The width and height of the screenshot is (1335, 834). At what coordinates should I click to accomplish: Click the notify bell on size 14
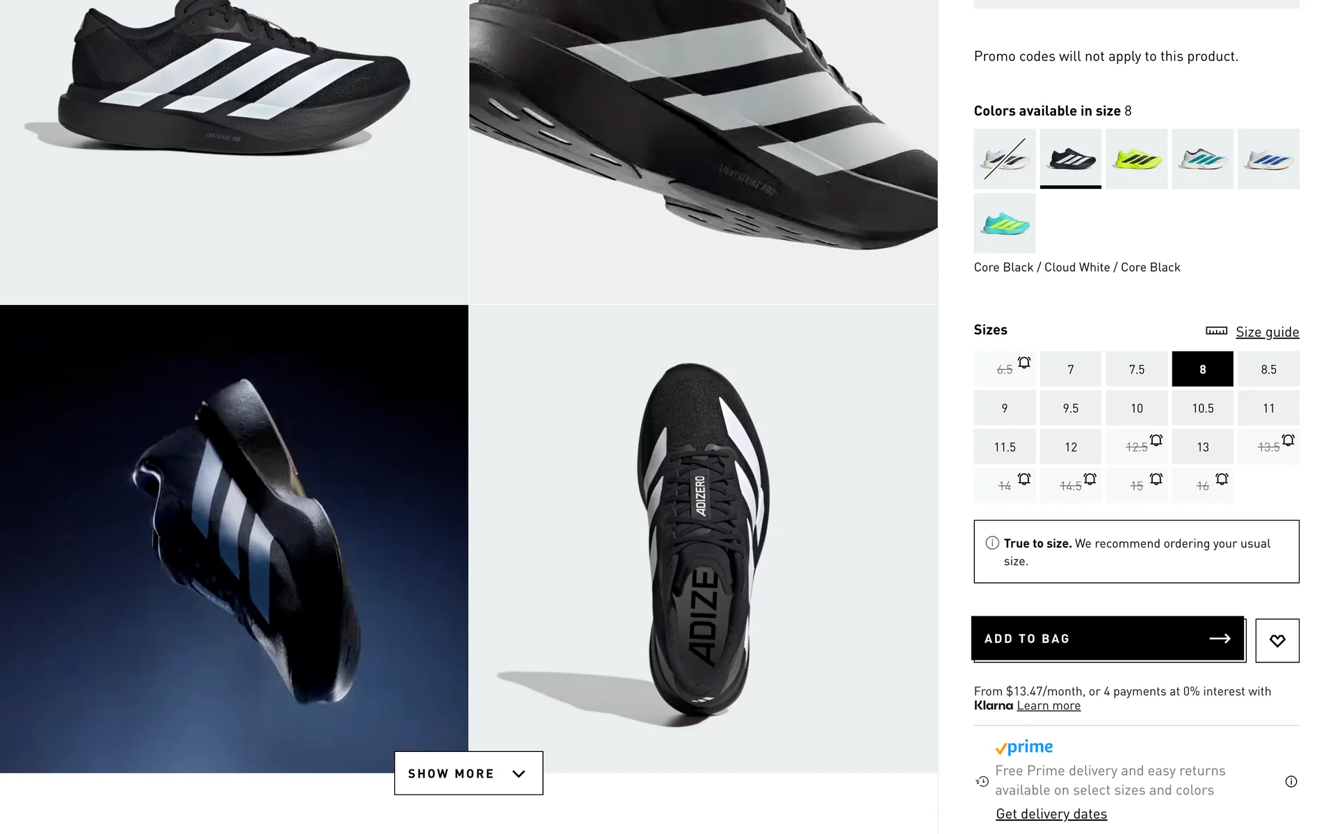[x=1024, y=479]
